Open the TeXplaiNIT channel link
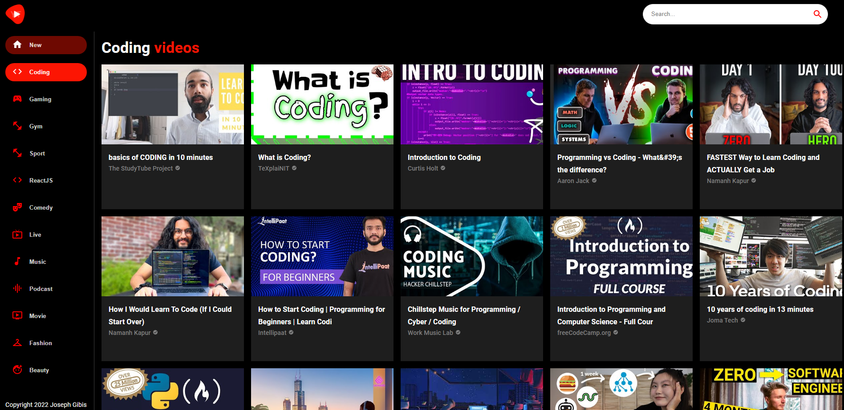 pyautogui.click(x=274, y=168)
